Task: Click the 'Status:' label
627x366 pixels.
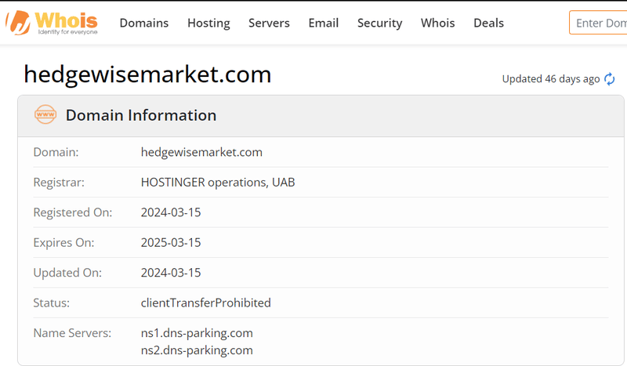Action: [51, 303]
